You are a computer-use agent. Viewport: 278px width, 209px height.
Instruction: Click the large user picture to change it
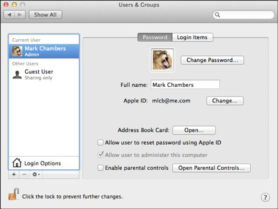[x=163, y=60]
